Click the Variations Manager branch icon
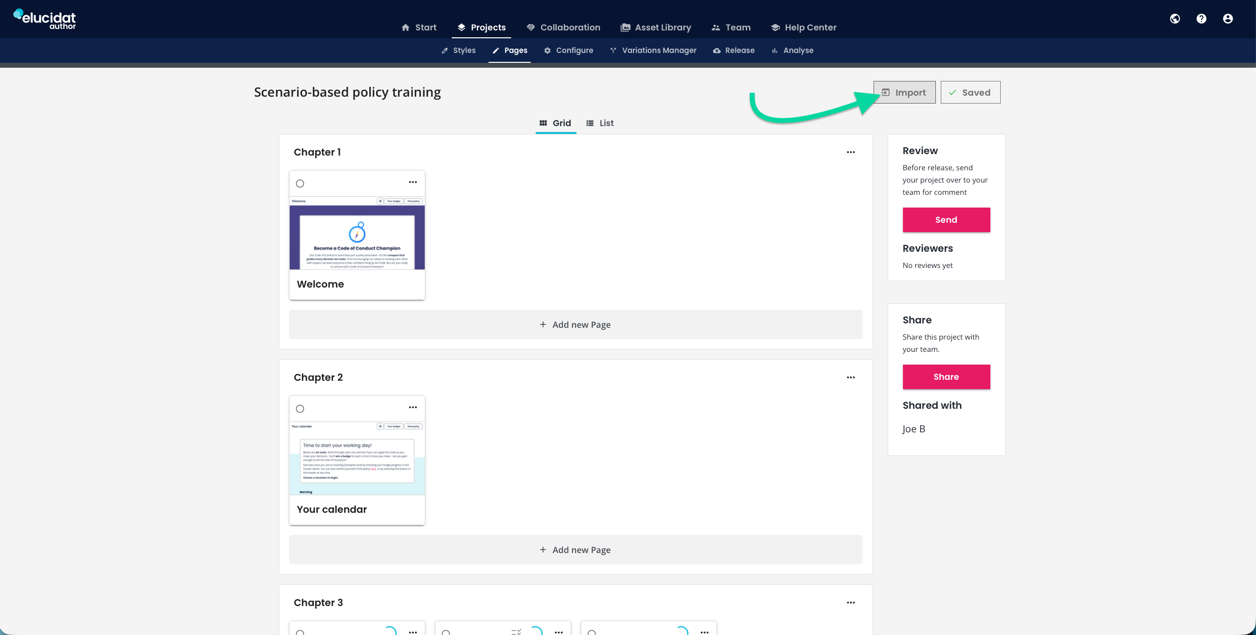The height and width of the screenshot is (635, 1256). tap(613, 51)
